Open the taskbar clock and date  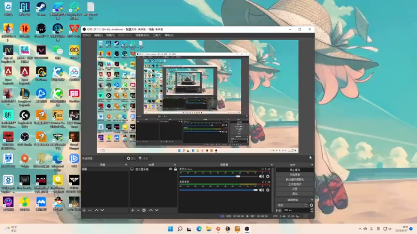[x=402, y=229]
